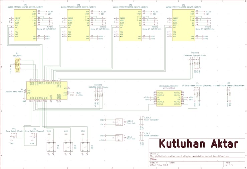
Task: Click the +5VA label beside J_5V_1 jack
Action: [101, 140]
